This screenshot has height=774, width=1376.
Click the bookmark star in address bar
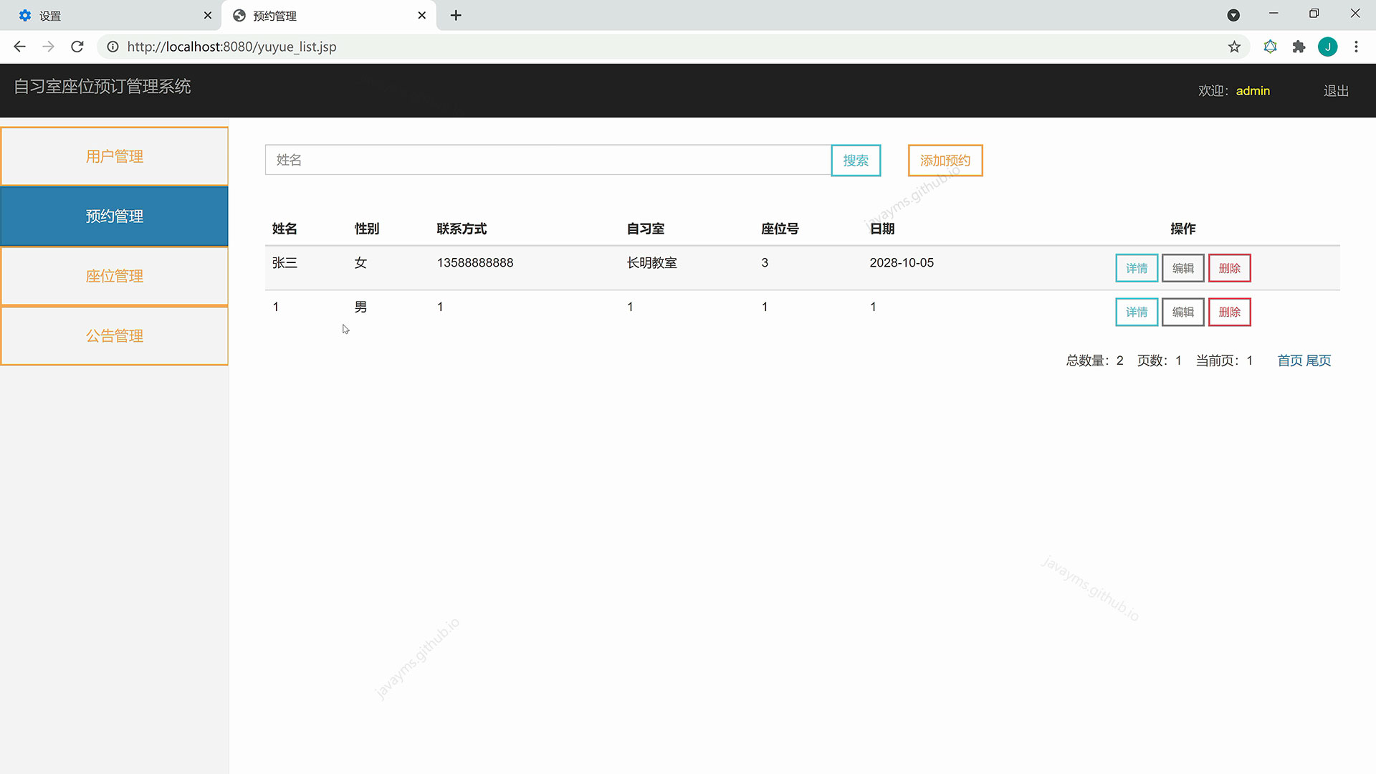tap(1234, 47)
